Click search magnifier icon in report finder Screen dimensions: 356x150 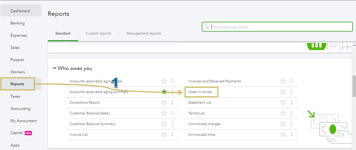(207, 27)
